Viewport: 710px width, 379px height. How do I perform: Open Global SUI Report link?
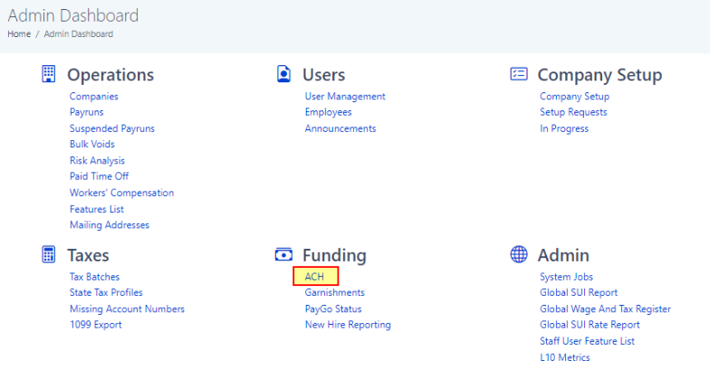(x=579, y=293)
